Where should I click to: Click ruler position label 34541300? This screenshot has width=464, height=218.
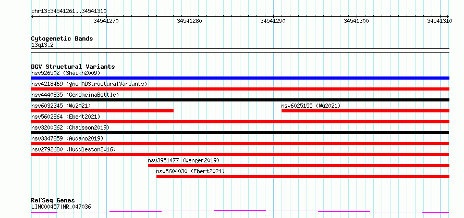pyautogui.click(x=356, y=21)
